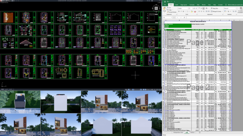Open Name Box dropdown arrow
Image resolution: width=243 pixels, height=136 pixels.
172,17
